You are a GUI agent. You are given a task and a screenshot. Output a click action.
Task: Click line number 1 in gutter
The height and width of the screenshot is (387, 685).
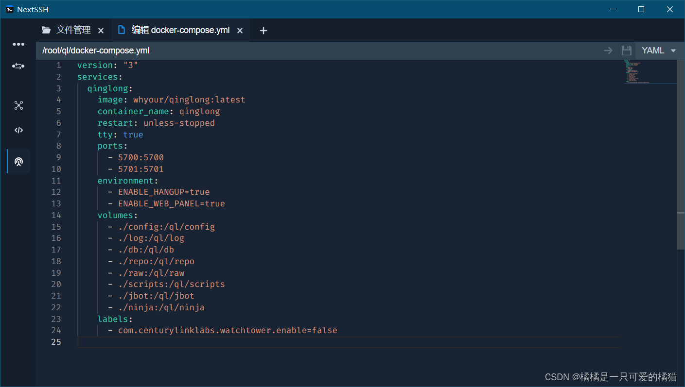pos(59,65)
